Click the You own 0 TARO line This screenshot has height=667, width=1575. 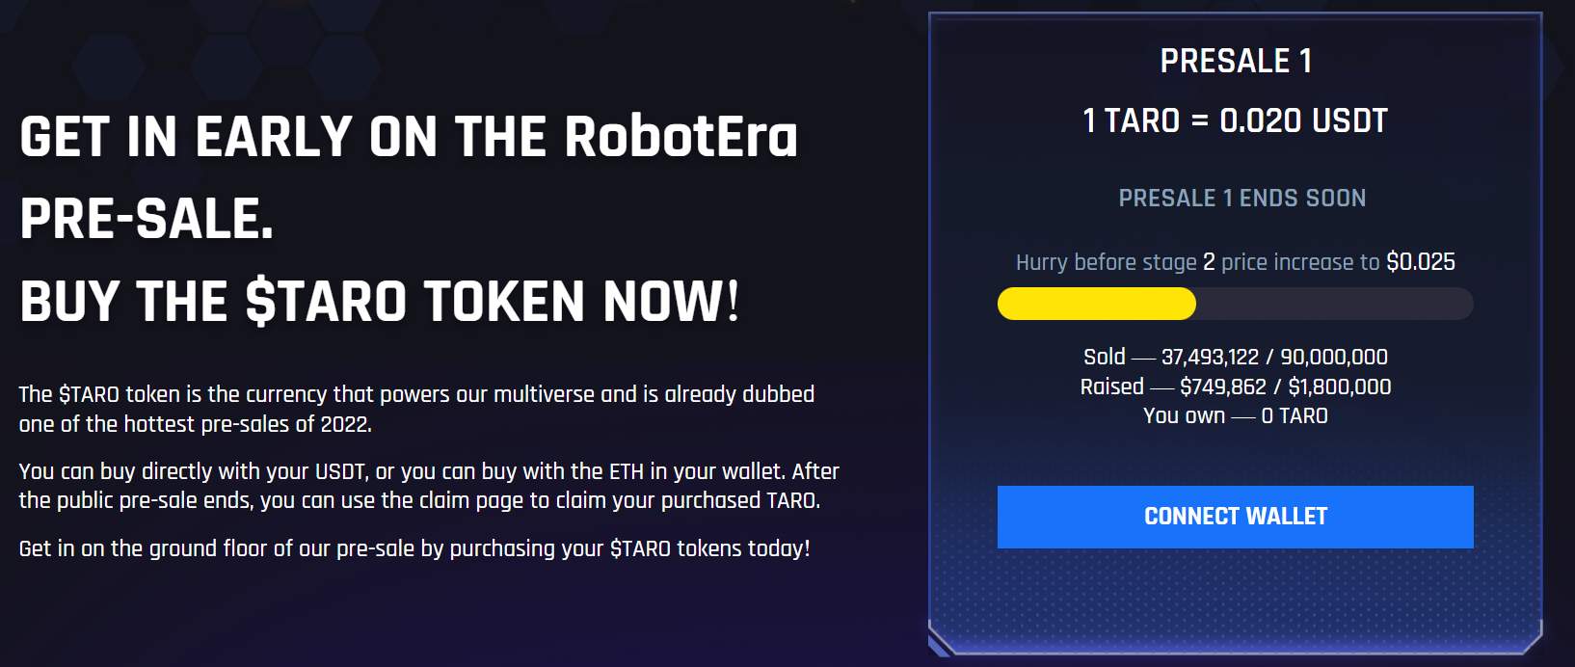tap(1236, 415)
